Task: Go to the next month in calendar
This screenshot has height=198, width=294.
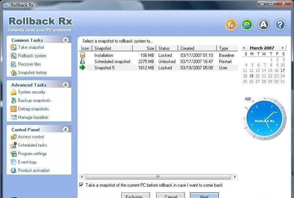Action: click(283, 48)
